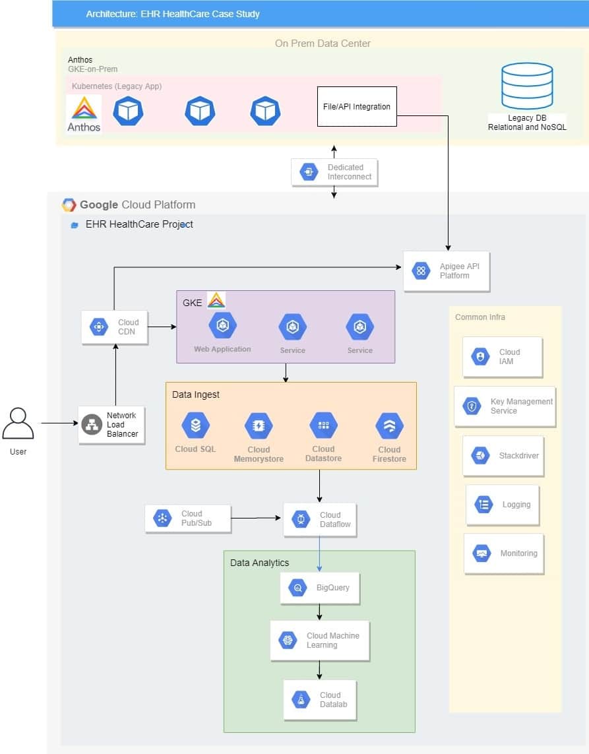Select the Cloud Dataflow icon
Screen dimensions: 589x754
point(301,519)
